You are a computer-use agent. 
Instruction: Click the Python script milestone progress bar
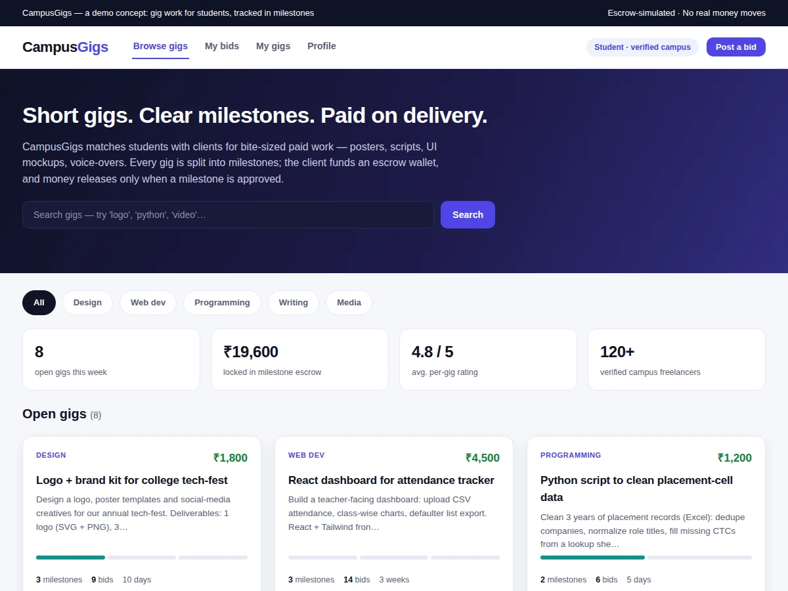646,558
